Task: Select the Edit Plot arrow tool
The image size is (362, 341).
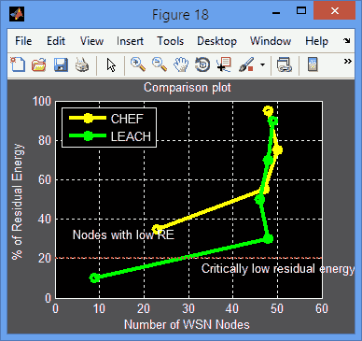Action: point(111,65)
